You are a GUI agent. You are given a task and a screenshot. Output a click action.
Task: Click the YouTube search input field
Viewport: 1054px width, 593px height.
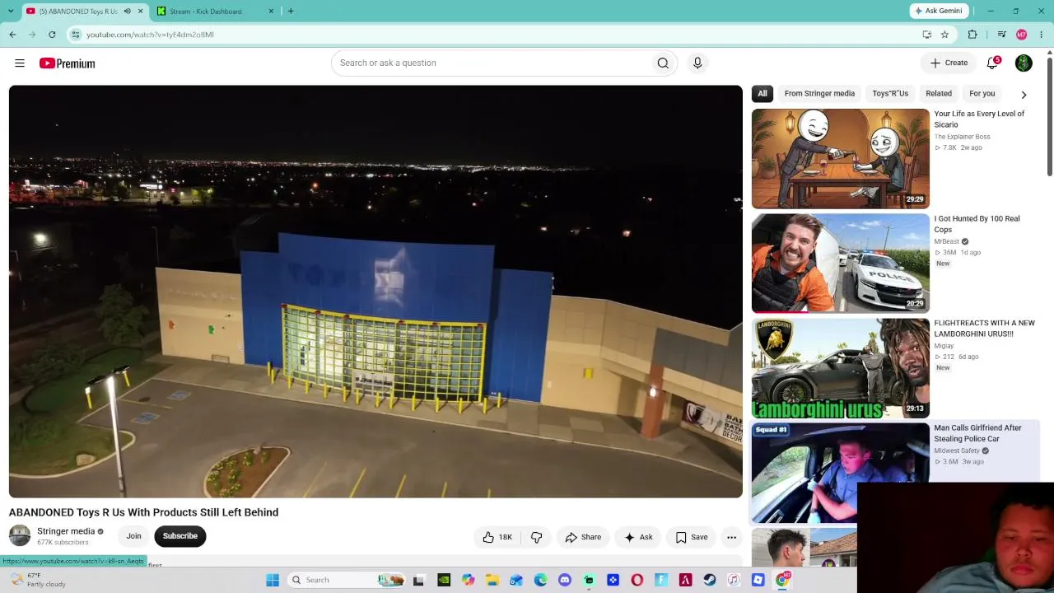pos(491,63)
